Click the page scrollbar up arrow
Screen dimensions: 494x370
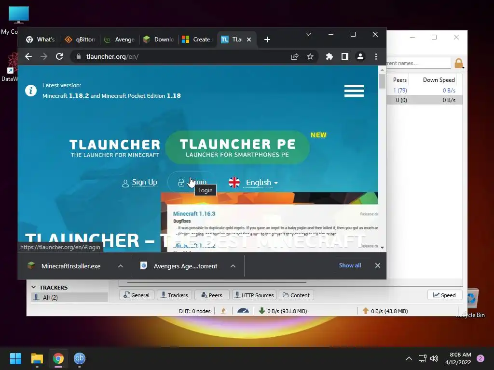[x=382, y=69]
